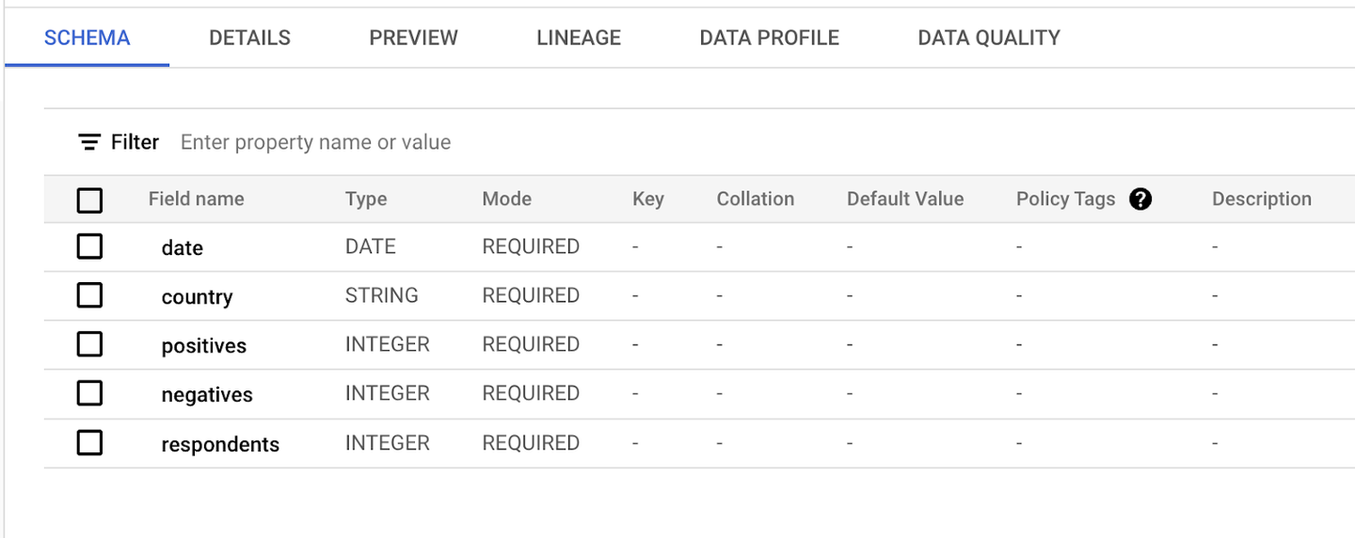Click the Description column header

coord(1261,199)
